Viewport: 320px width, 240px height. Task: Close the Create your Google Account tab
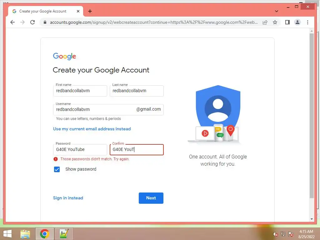pyautogui.click(x=78, y=11)
